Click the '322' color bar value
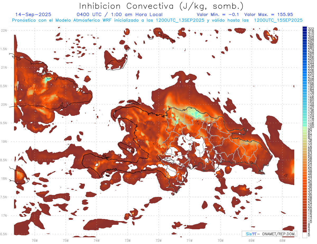 311,29
